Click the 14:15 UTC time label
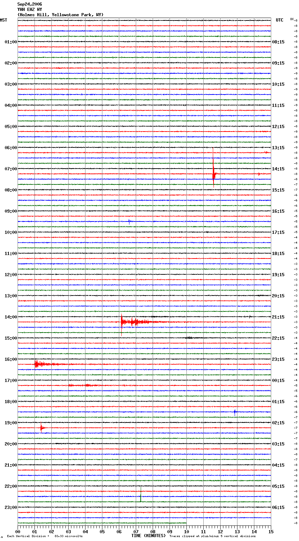 click(278, 169)
